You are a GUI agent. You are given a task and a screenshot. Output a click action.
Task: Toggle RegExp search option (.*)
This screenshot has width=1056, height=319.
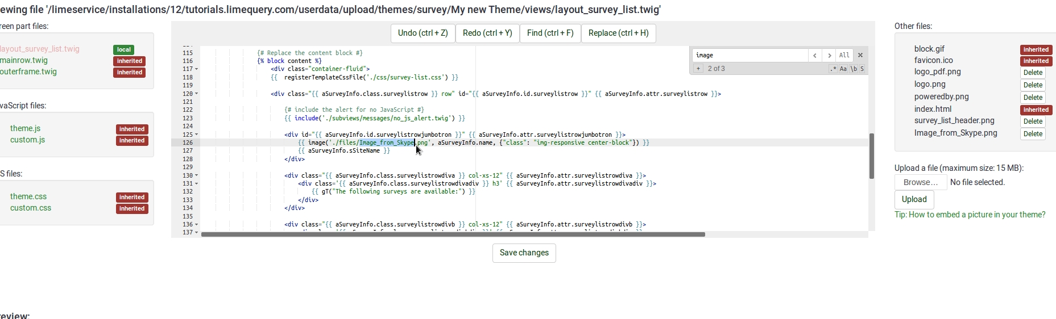pyautogui.click(x=833, y=69)
